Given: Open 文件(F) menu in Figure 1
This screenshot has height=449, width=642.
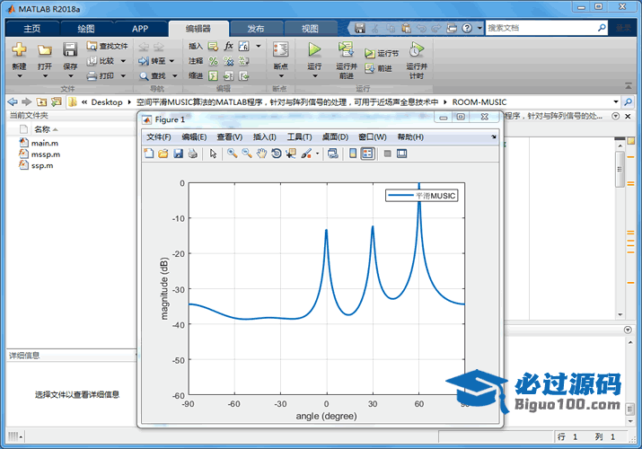Looking at the screenshot, I should (x=158, y=137).
